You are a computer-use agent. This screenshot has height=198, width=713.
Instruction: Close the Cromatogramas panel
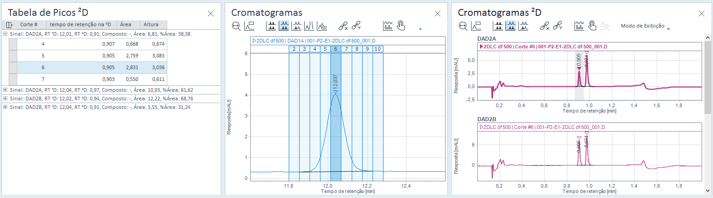click(437, 14)
